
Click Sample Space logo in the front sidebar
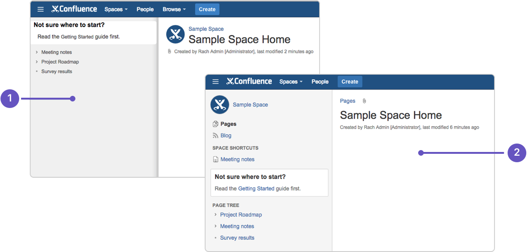coord(220,105)
